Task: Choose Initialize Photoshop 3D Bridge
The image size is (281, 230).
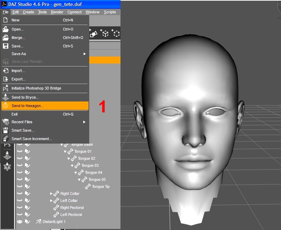Action: (x=45, y=88)
